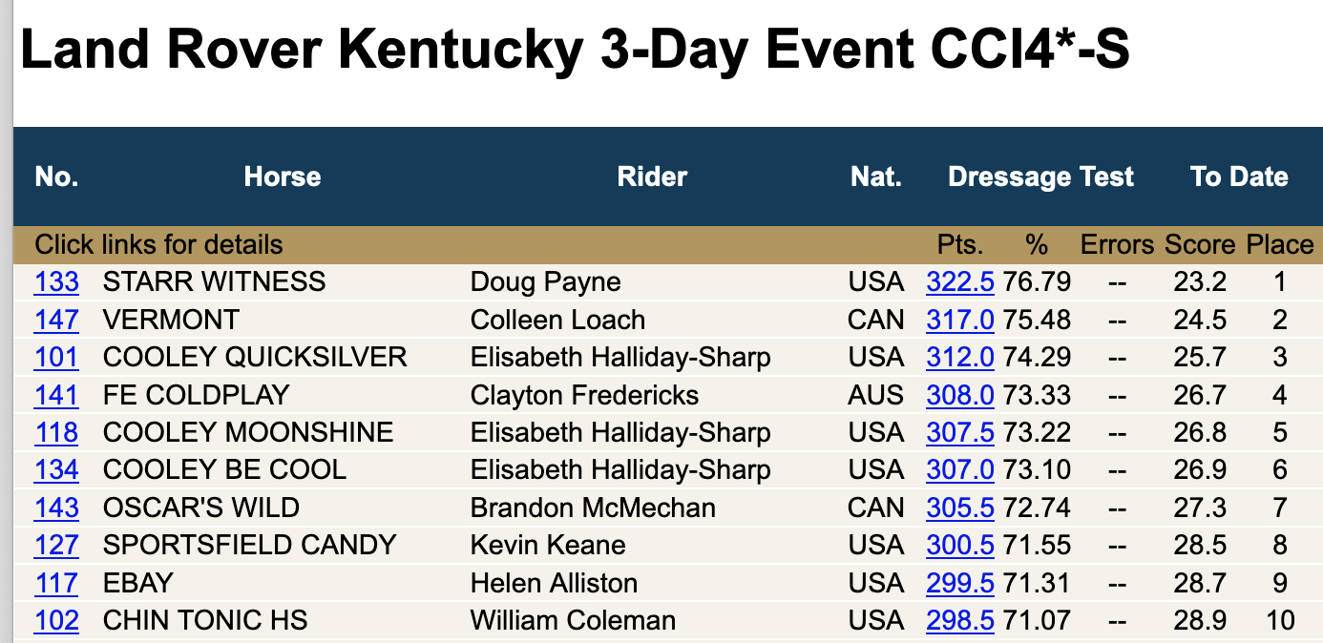Open entry number 143 link

tap(56, 508)
